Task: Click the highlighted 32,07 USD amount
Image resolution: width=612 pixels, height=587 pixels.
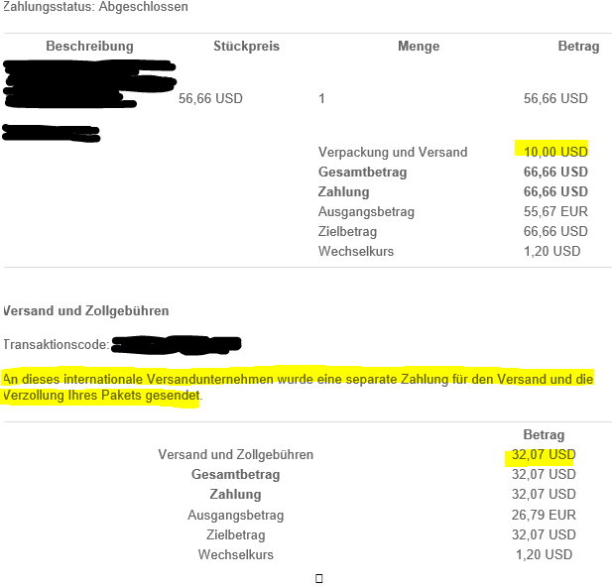Action: 543,455
